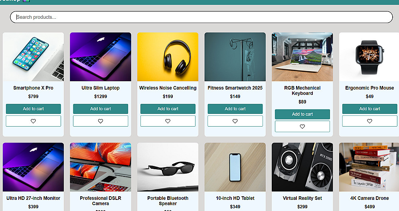Image resolution: width=399 pixels, height=211 pixels.
Task: Toggle heart for Fitness Smartwatch 2025
Action: [235, 121]
